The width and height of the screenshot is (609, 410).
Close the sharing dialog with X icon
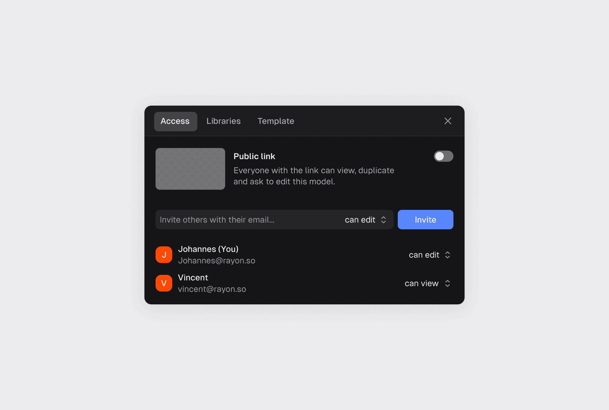point(448,121)
